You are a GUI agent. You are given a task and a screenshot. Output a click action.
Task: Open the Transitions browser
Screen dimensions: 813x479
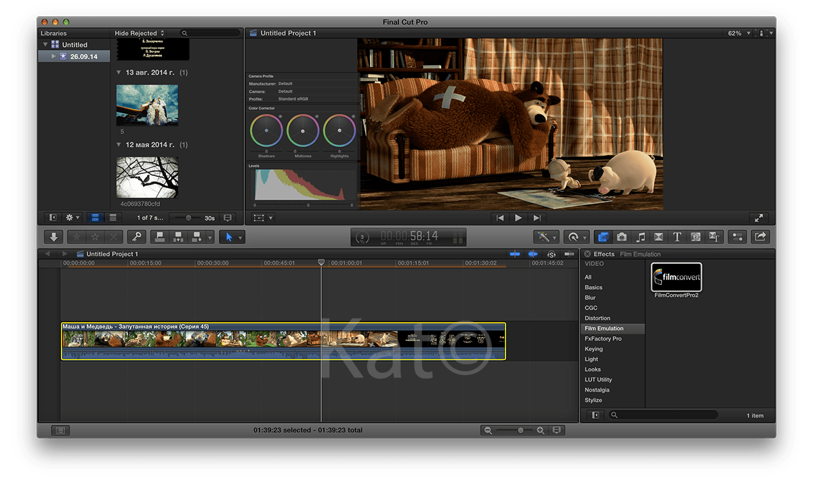pyautogui.click(x=659, y=237)
